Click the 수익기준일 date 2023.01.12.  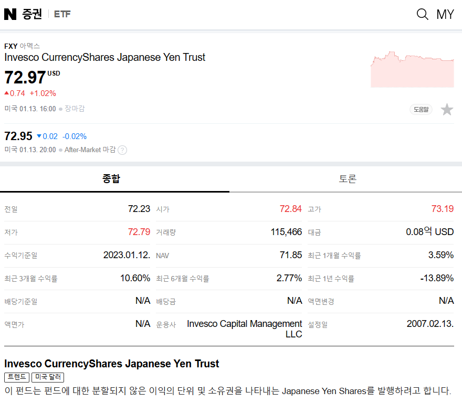coord(127,255)
